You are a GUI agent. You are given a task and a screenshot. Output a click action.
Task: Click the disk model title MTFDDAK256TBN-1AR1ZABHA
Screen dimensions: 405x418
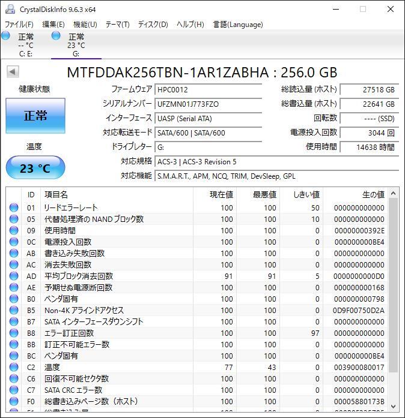pyautogui.click(x=168, y=73)
